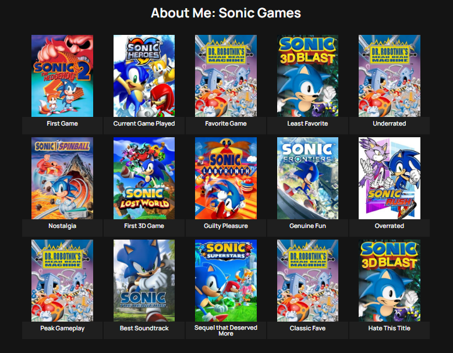Click the 'Underrated' label
This screenshot has width=453, height=353.
click(389, 123)
